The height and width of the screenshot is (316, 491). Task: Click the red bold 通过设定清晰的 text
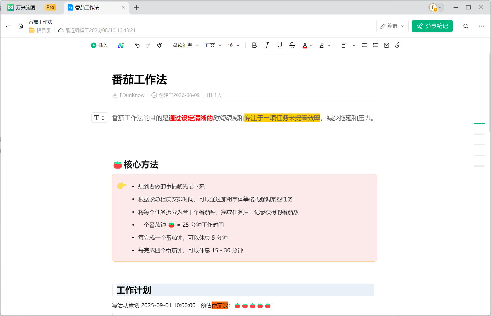[191, 118]
